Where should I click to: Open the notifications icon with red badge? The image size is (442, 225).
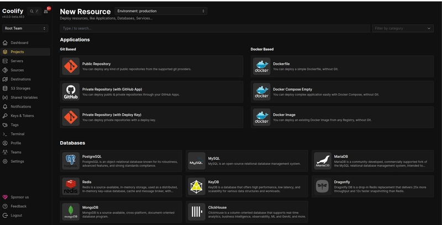pyautogui.click(x=46, y=11)
